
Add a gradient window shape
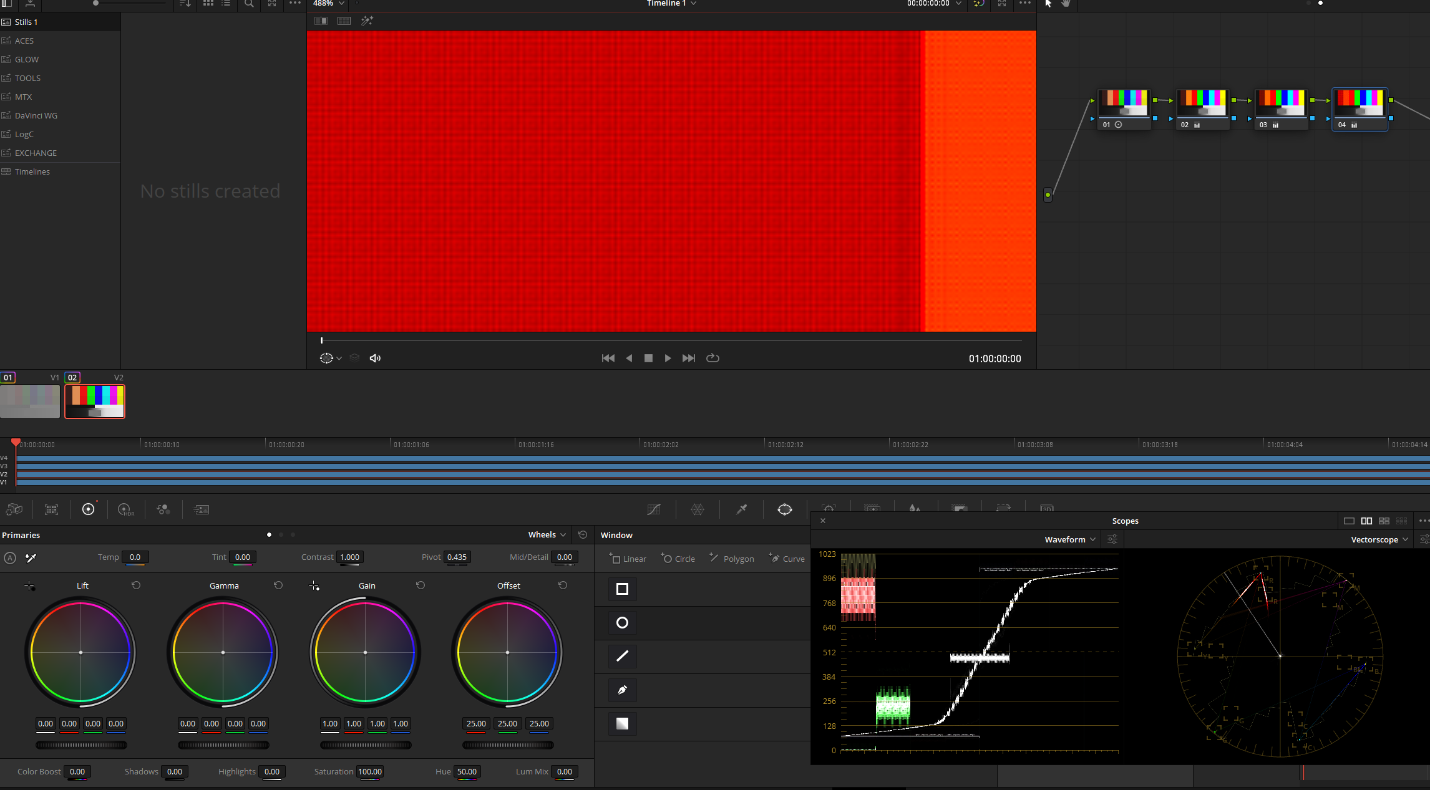coord(622,723)
